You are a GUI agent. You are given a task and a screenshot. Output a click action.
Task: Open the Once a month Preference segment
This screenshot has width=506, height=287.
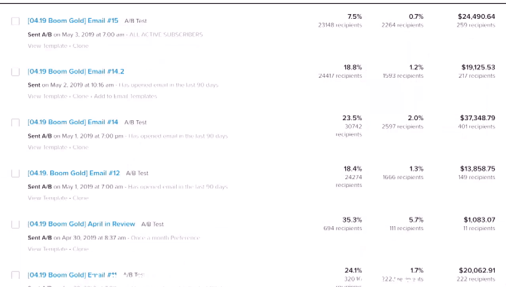coord(165,238)
